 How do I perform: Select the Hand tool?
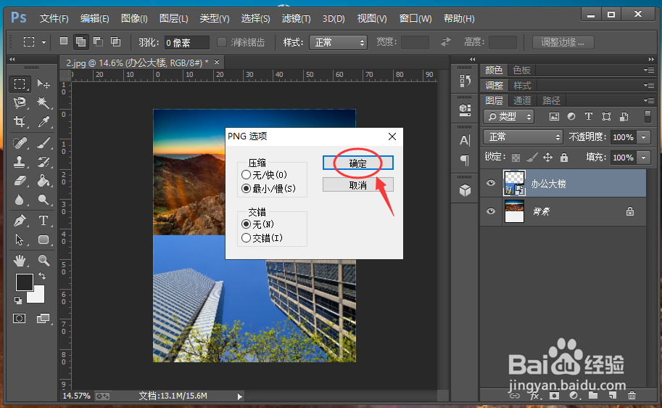[20, 260]
